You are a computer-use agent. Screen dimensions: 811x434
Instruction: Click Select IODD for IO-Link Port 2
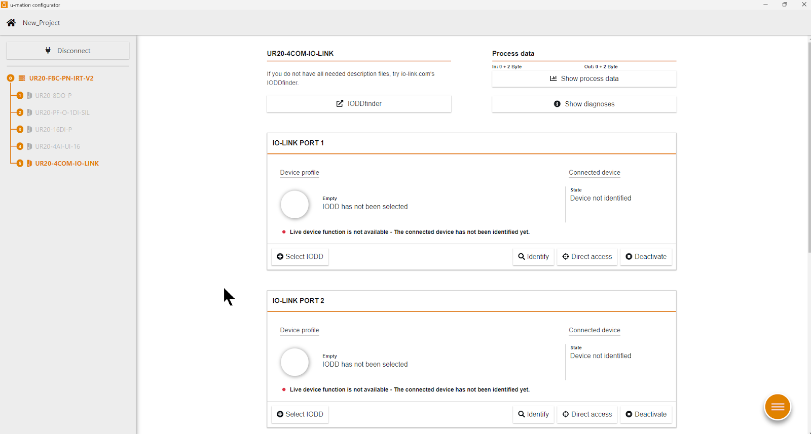[300, 414]
